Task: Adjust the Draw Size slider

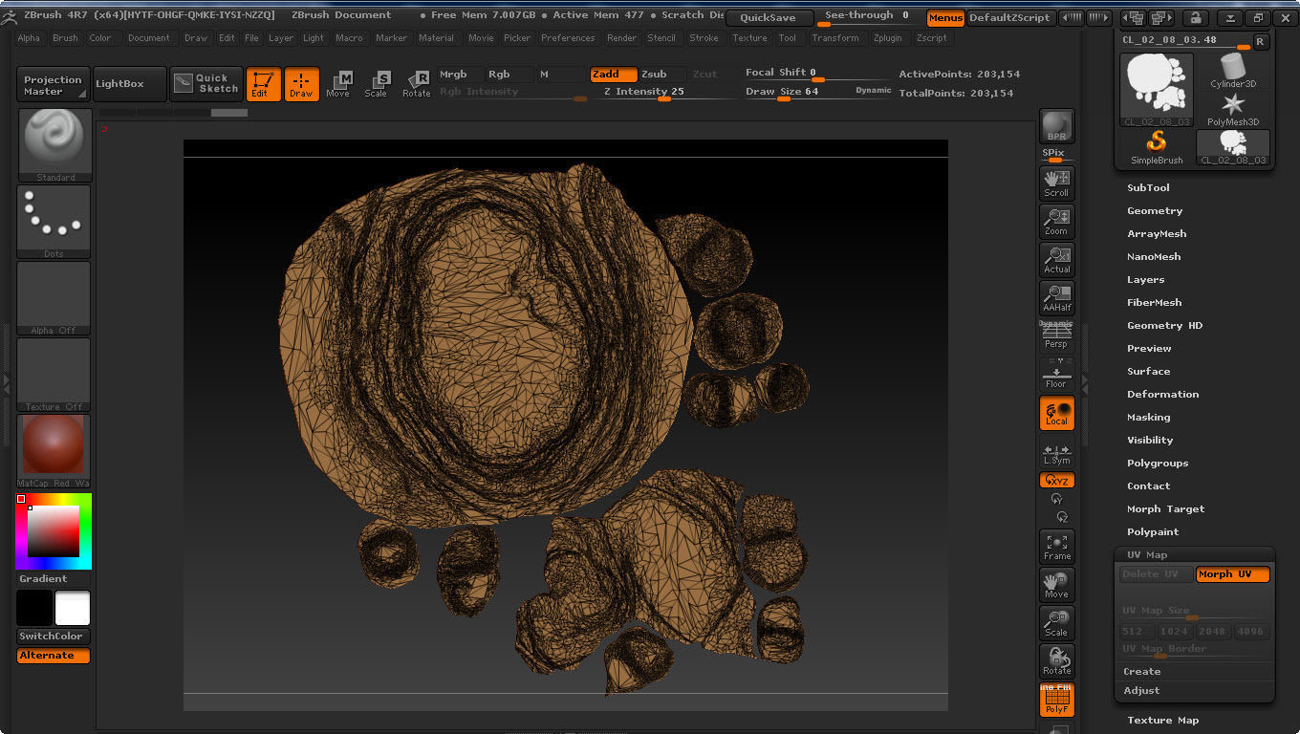Action: pyautogui.click(x=818, y=93)
